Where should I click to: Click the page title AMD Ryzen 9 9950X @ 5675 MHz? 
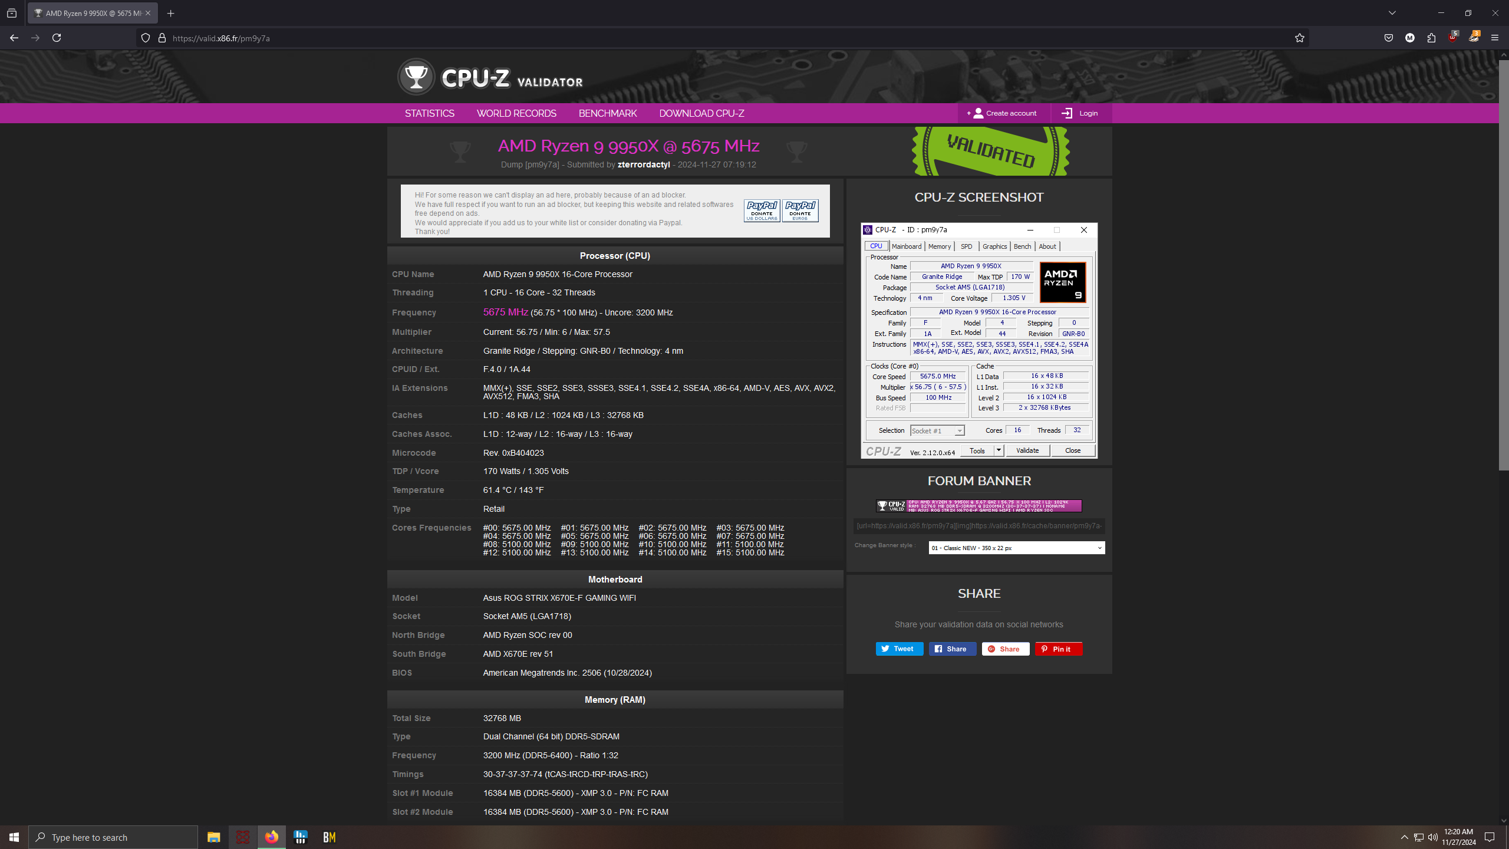point(628,146)
